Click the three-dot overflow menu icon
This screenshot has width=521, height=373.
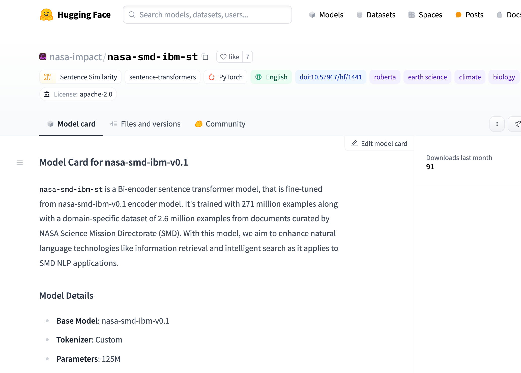click(x=497, y=123)
